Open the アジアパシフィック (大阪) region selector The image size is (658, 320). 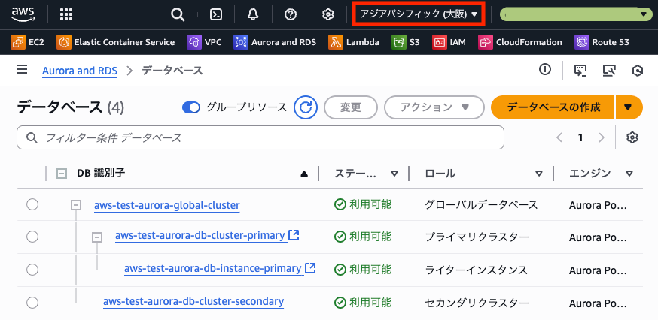419,14
